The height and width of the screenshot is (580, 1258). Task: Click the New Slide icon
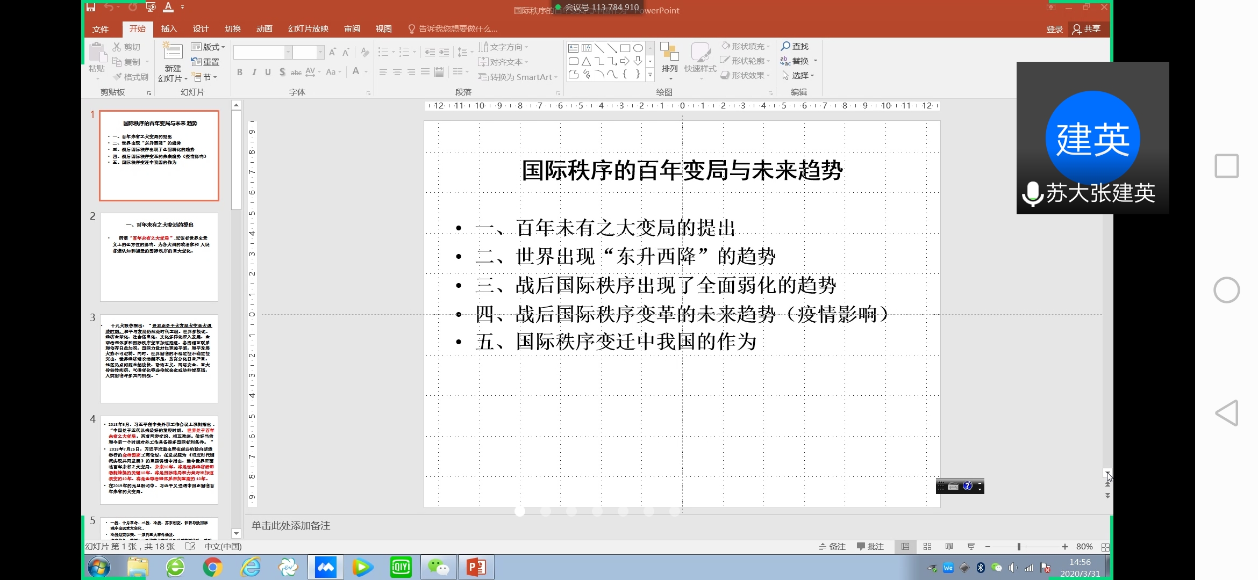point(173,53)
